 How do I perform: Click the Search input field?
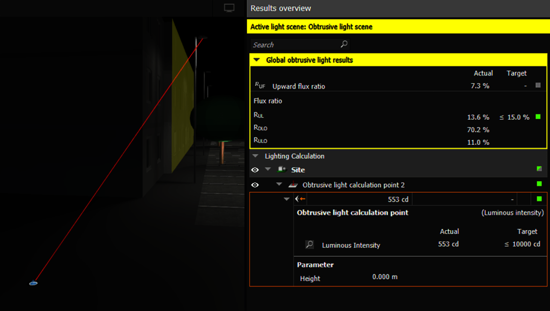(x=294, y=44)
